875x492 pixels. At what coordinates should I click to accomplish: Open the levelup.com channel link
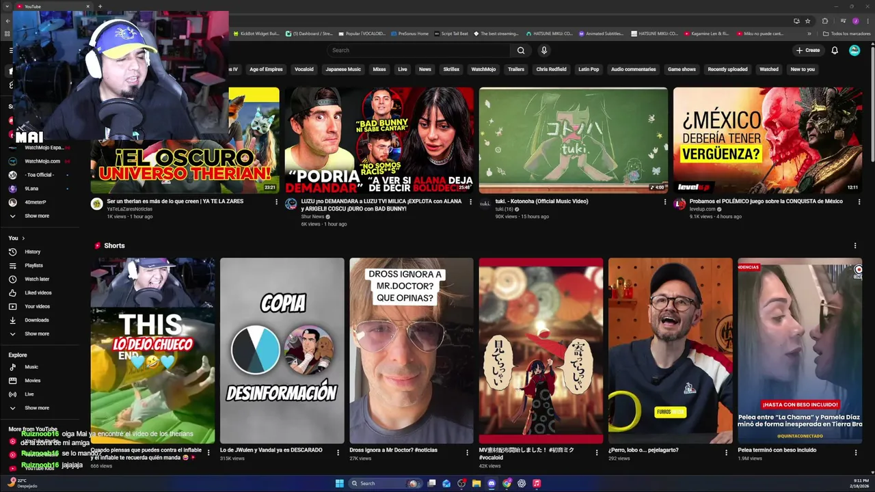(702, 209)
